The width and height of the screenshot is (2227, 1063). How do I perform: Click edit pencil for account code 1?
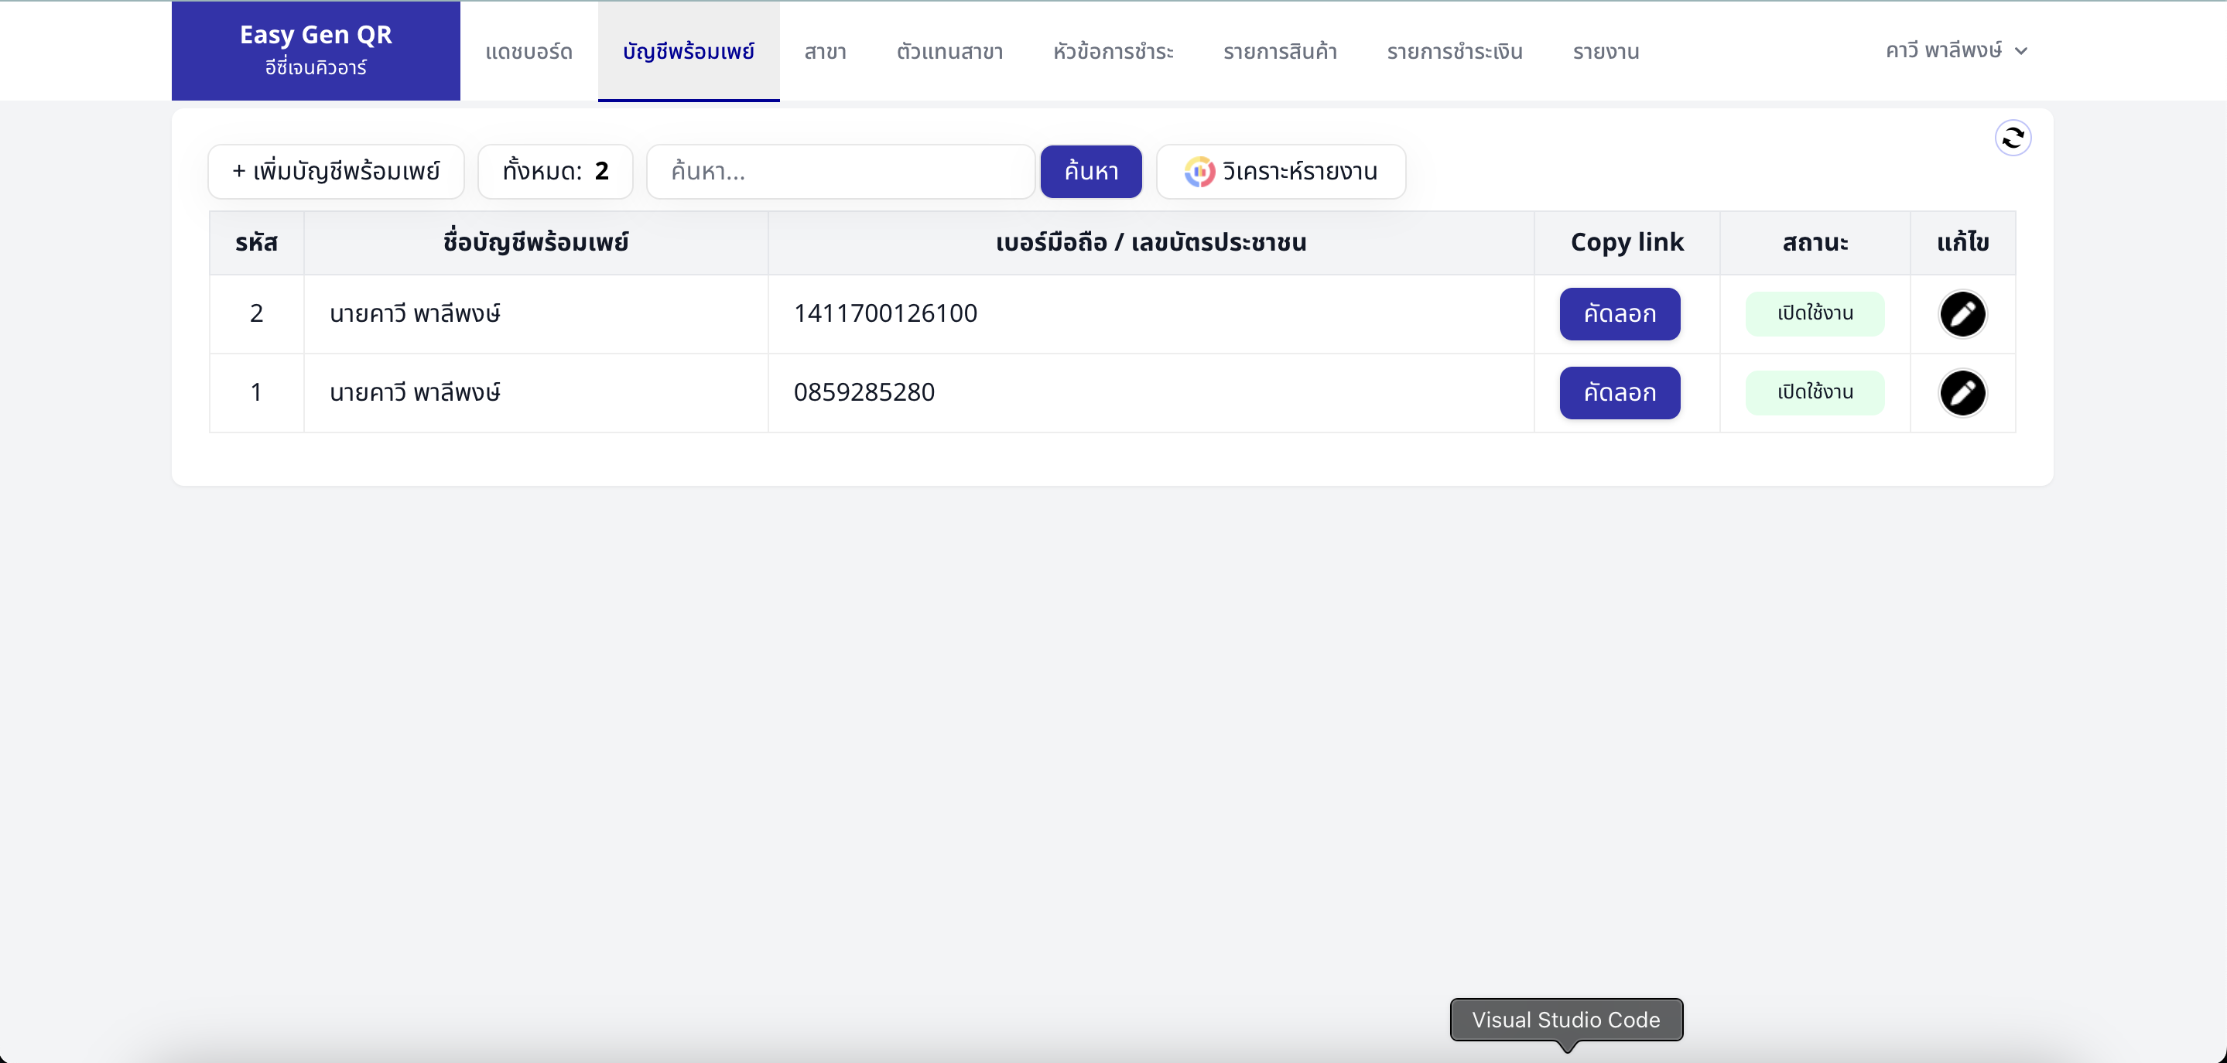(1962, 393)
